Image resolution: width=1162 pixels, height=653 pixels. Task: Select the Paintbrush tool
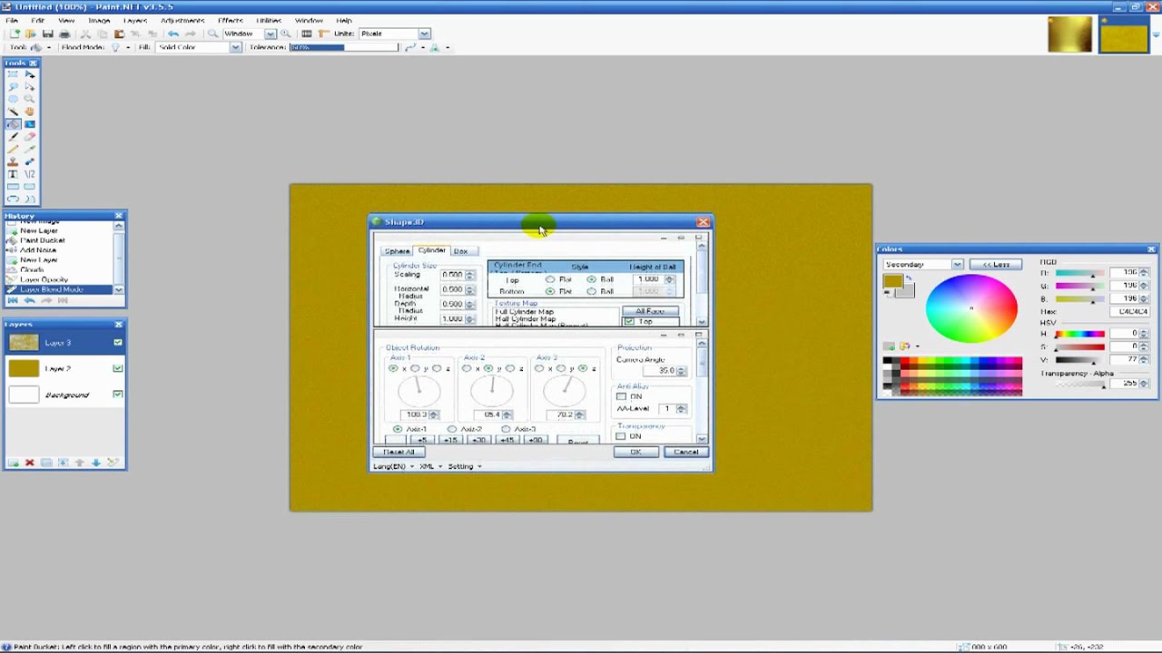coord(13,137)
